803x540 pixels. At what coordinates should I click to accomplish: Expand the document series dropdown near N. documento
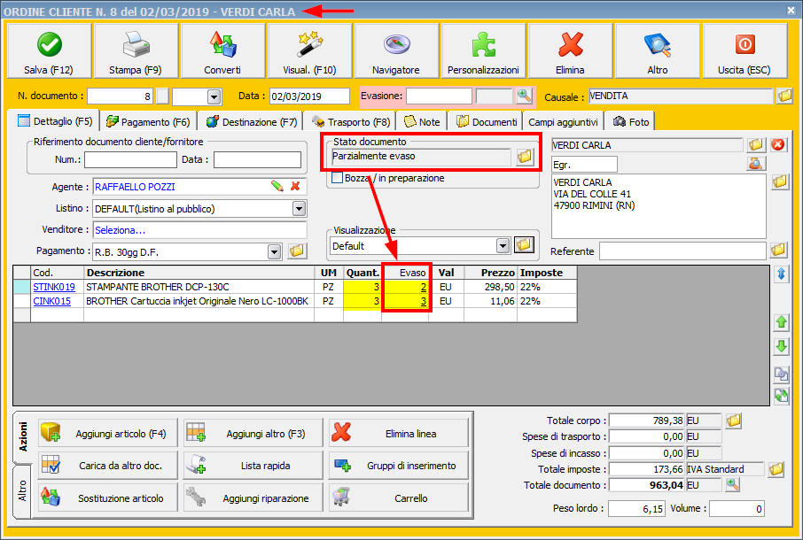click(214, 96)
